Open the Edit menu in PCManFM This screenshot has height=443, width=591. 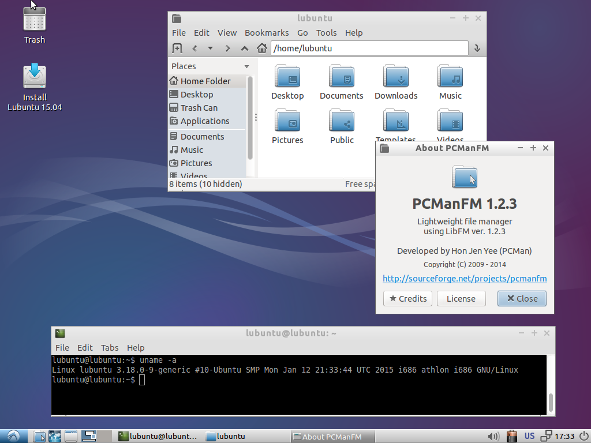click(x=201, y=33)
